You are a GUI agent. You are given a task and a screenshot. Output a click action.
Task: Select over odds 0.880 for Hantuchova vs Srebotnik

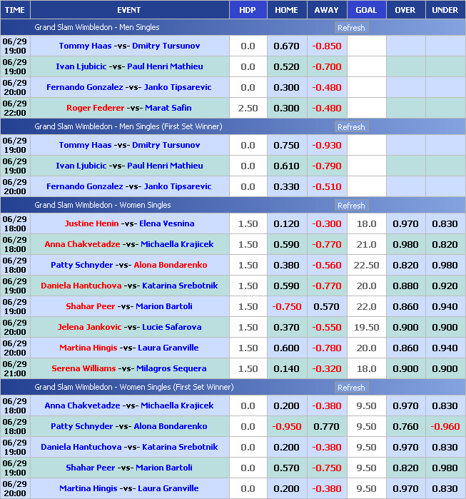tap(405, 286)
